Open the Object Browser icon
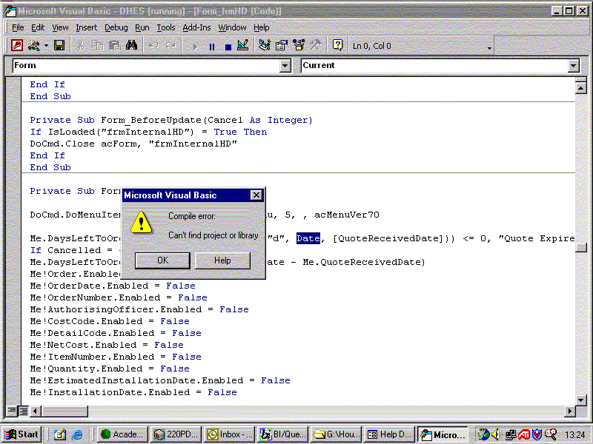 click(298, 46)
